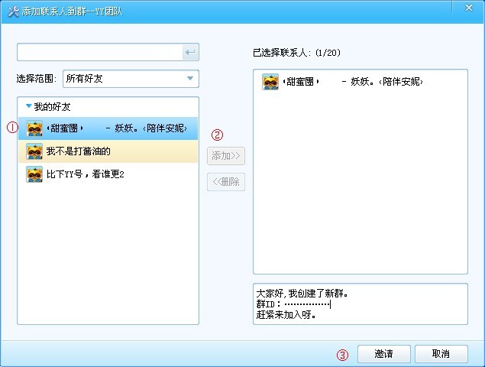This screenshot has height=367, width=485.
Task: Collapse the 我的好友 group triangle
Action: pos(29,106)
